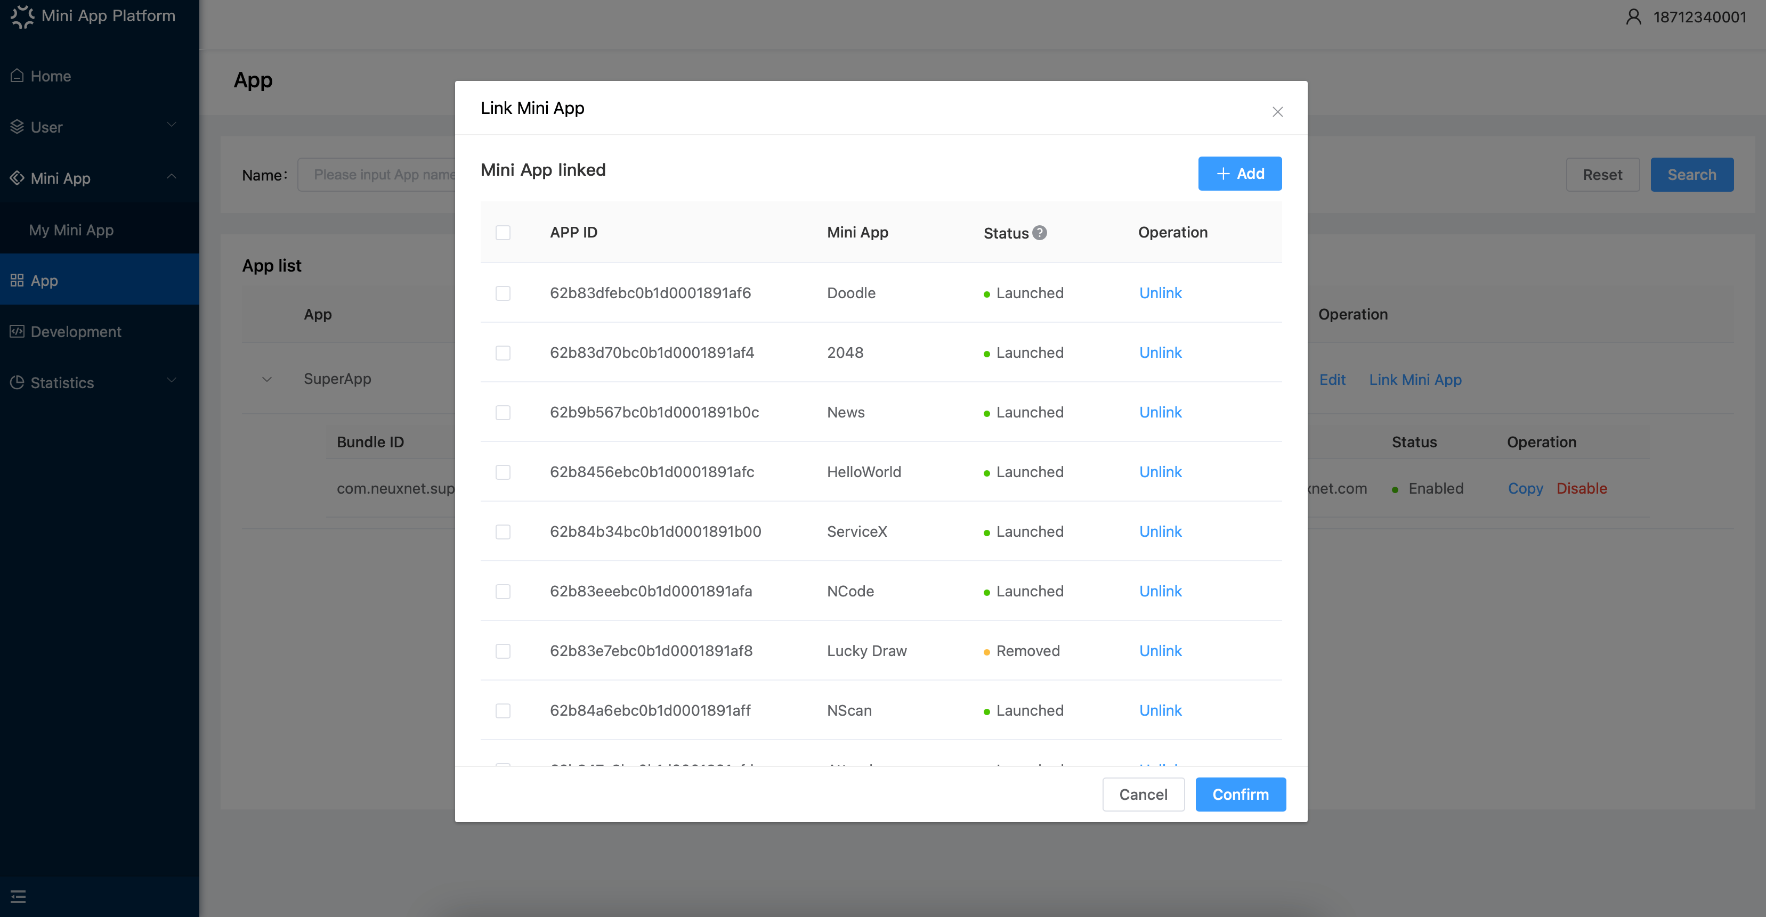Tick the ServiceX row checkbox

coord(503,531)
